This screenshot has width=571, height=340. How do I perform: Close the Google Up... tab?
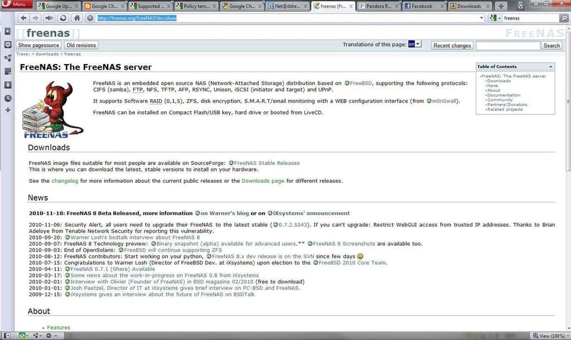pyautogui.click(x=76, y=6)
